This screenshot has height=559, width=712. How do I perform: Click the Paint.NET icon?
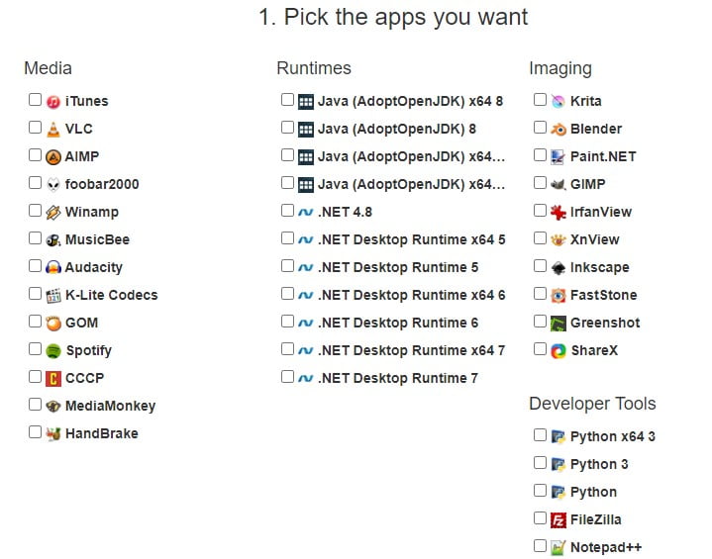(559, 157)
